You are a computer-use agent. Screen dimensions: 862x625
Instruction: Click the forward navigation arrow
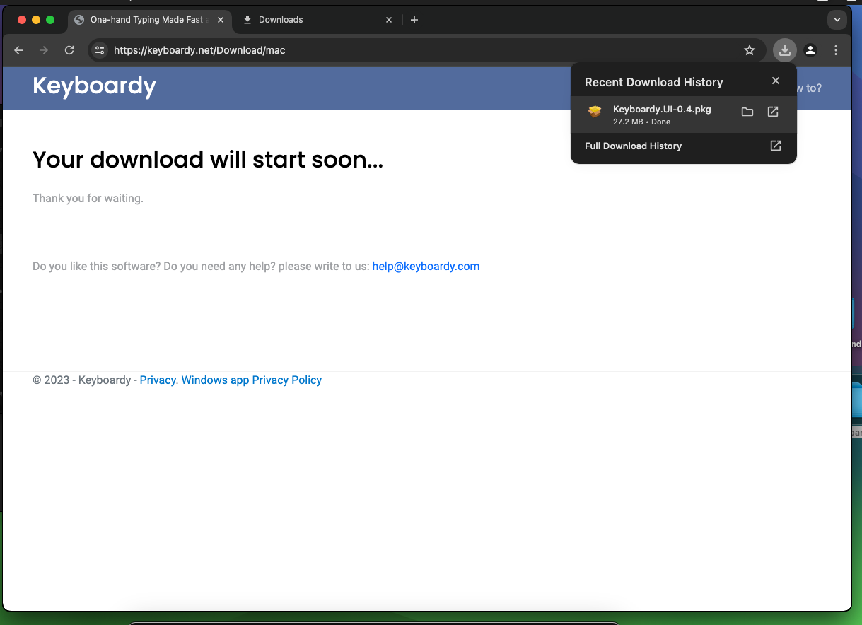click(x=44, y=50)
